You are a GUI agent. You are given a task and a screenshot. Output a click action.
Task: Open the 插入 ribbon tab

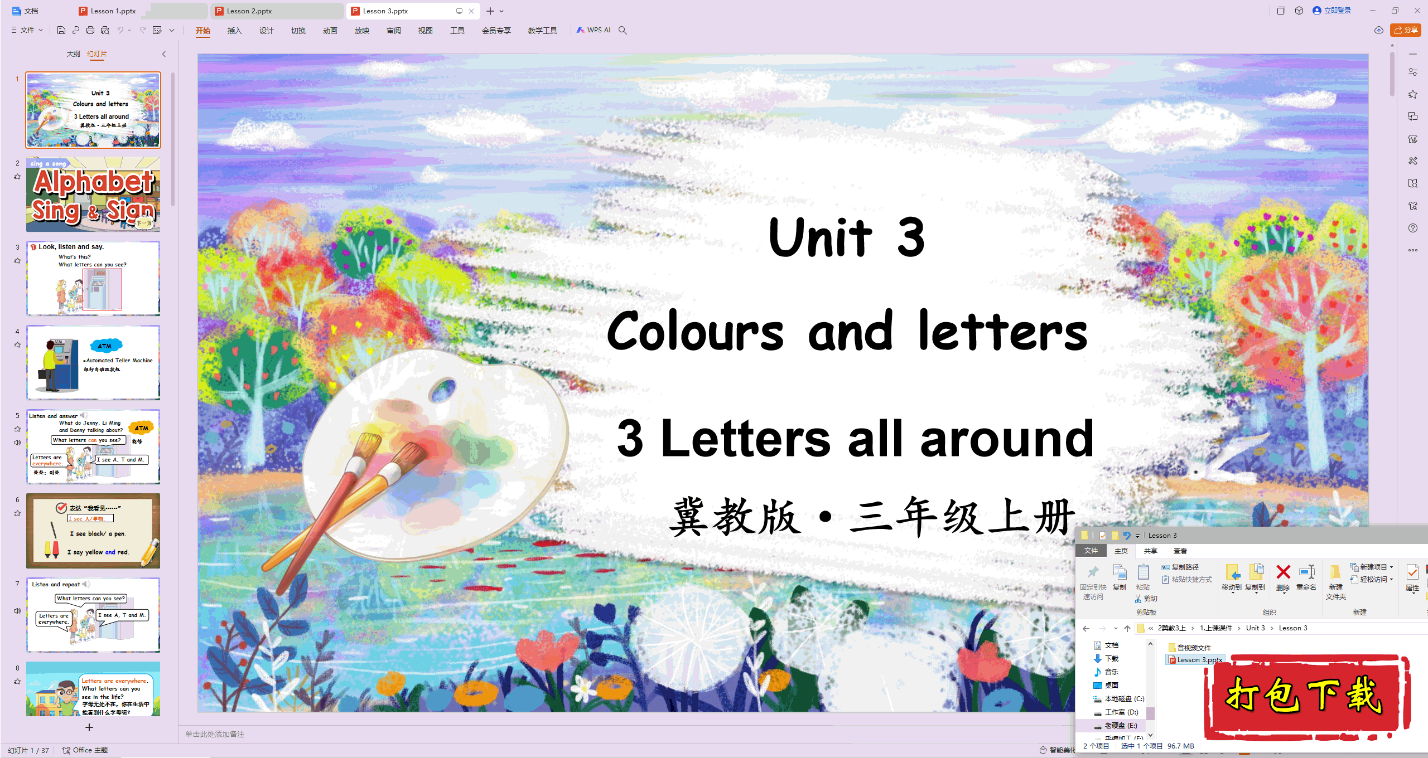pyautogui.click(x=234, y=31)
